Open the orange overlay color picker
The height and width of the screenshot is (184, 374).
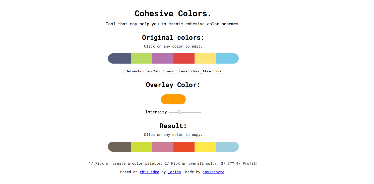click(x=173, y=99)
